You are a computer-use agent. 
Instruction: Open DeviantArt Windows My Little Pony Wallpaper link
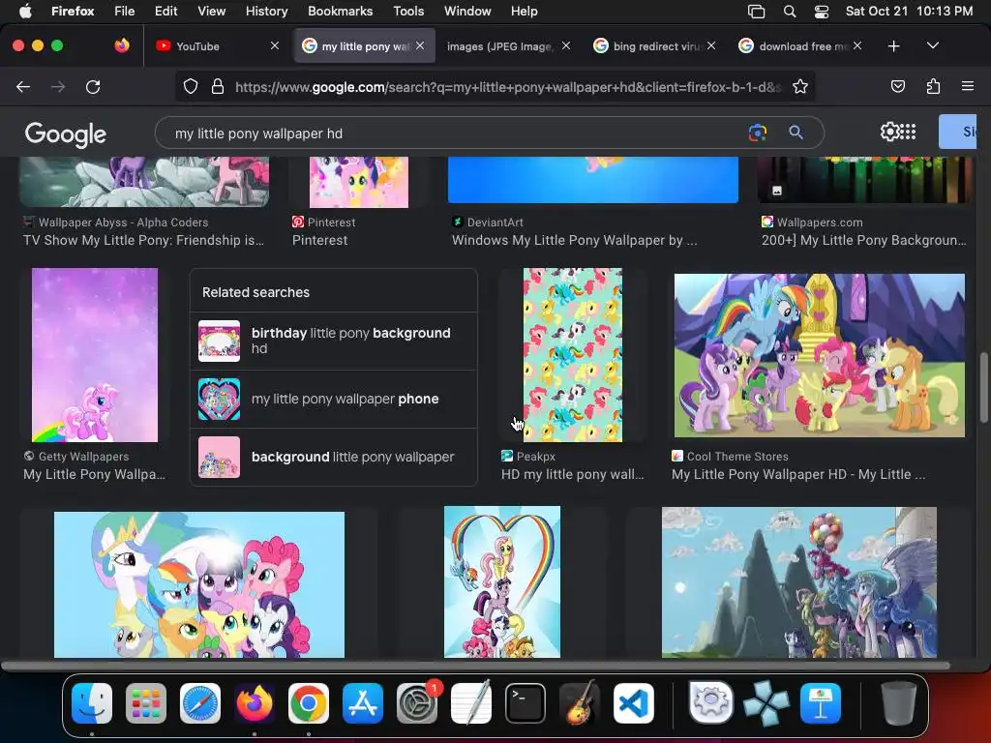(574, 240)
